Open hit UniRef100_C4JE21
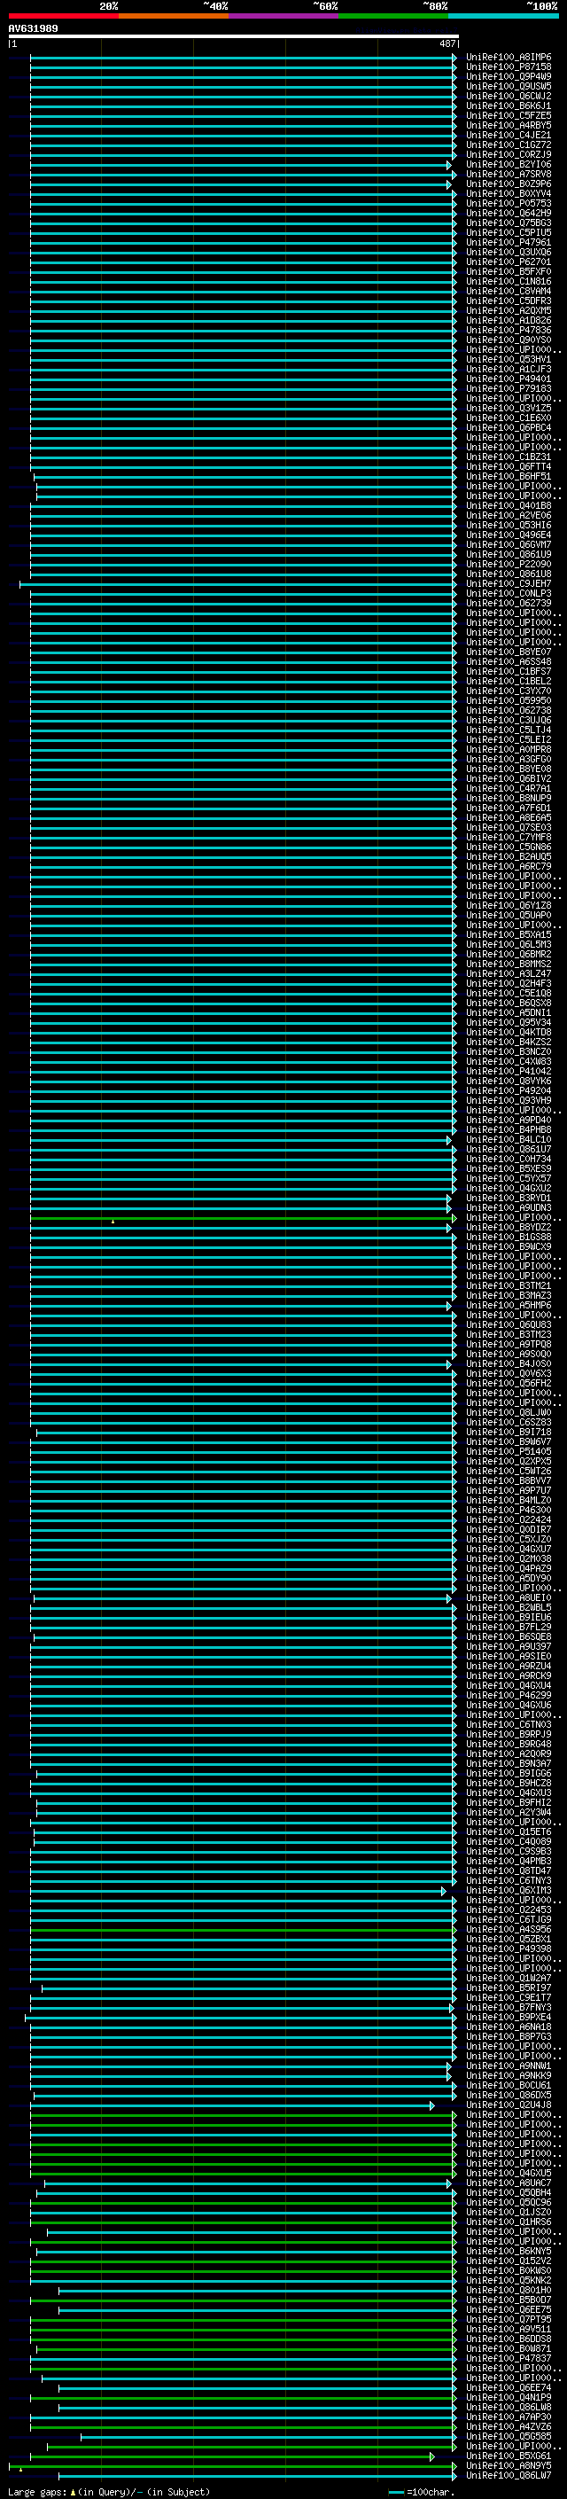Image resolution: width=567 pixels, height=2499 pixels. pyautogui.click(x=508, y=135)
